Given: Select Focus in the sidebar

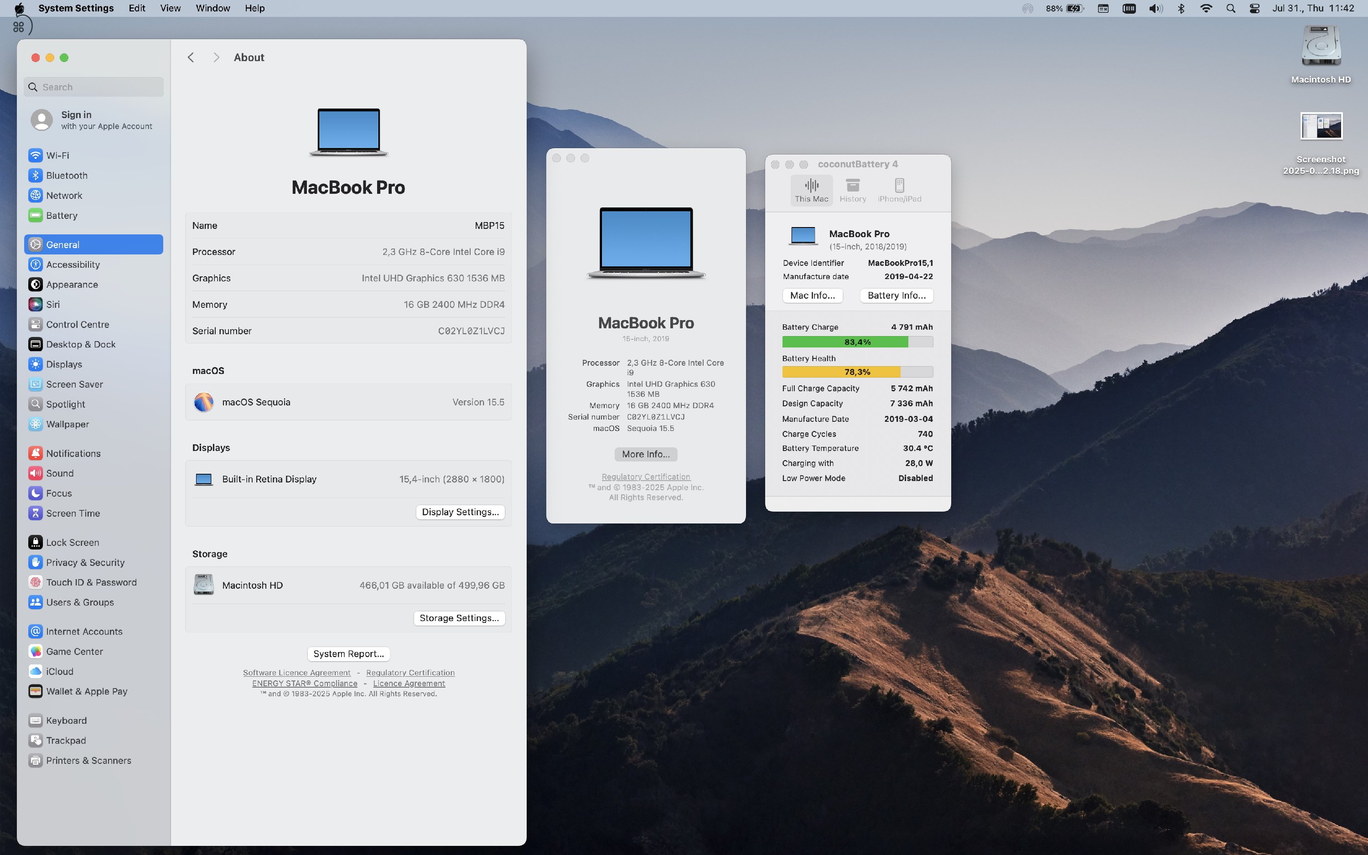Looking at the screenshot, I should 93,493.
